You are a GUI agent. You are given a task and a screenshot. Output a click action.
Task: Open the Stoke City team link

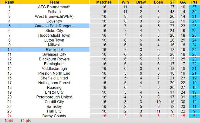54,31
